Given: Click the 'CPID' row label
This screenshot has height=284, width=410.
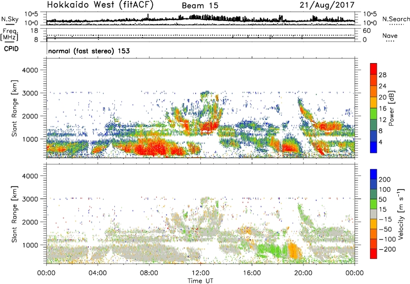Looking at the screenshot, I should [x=11, y=49].
